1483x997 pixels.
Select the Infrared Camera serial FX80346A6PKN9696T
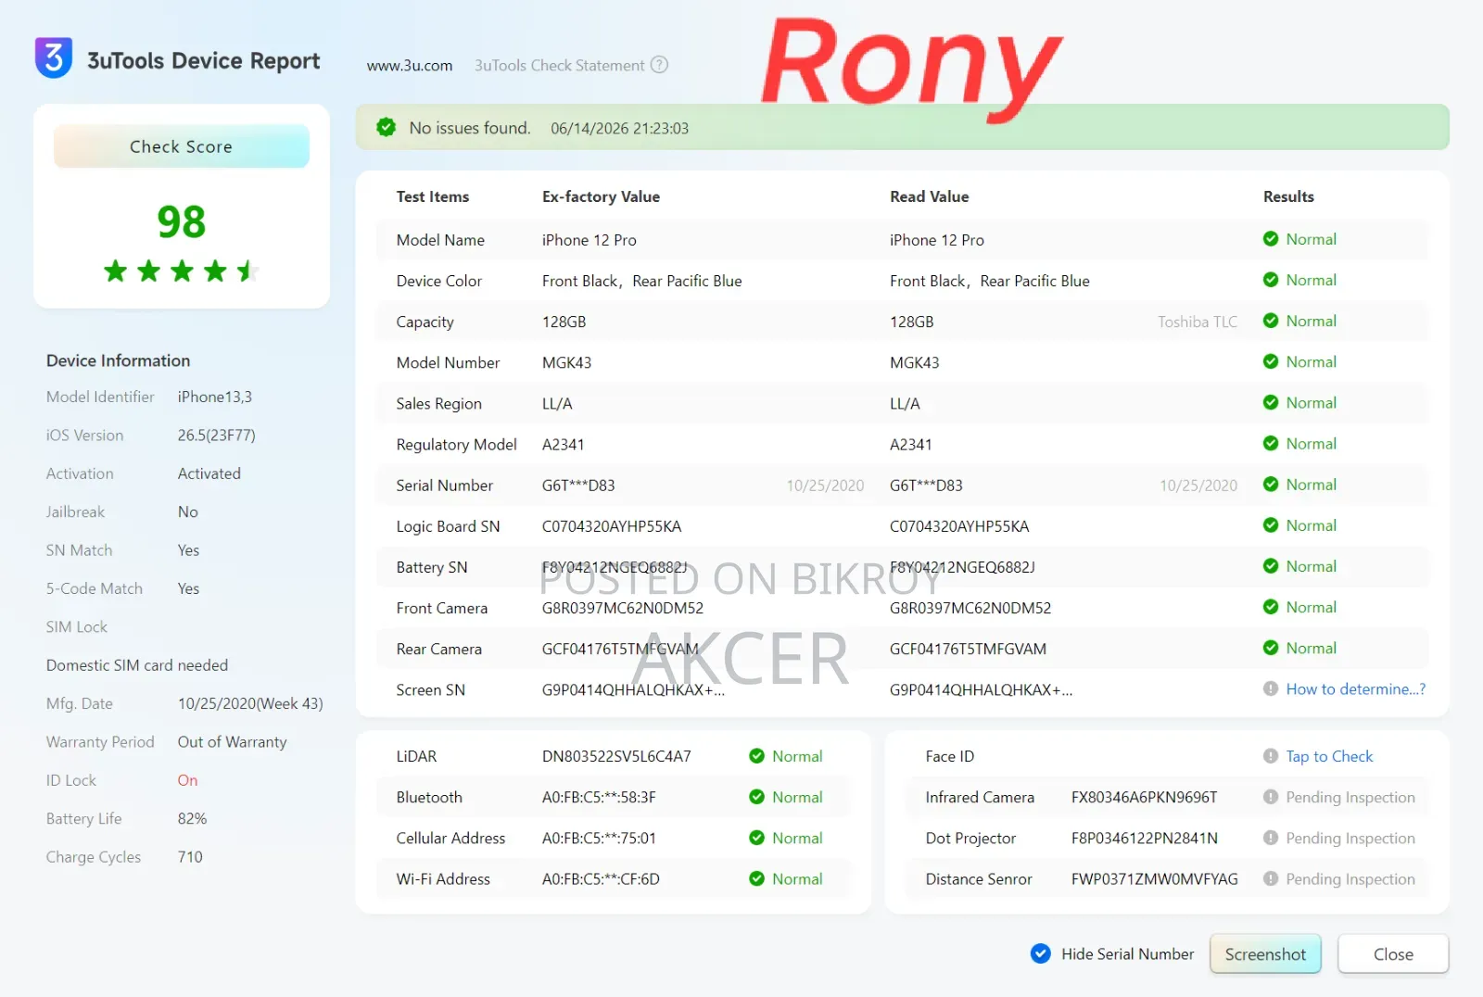click(1145, 797)
